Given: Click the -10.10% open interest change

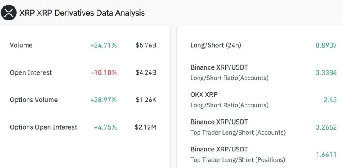Looking at the screenshot, I should (x=104, y=72).
